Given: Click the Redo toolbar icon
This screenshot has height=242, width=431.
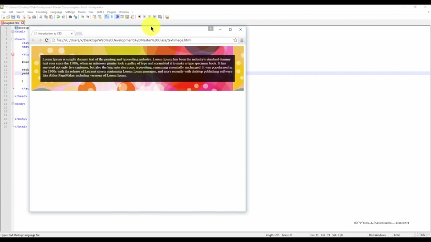Looking at the screenshot, I should 63,17.
